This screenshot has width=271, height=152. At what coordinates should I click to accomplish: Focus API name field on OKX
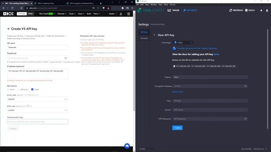click(x=38, y=47)
